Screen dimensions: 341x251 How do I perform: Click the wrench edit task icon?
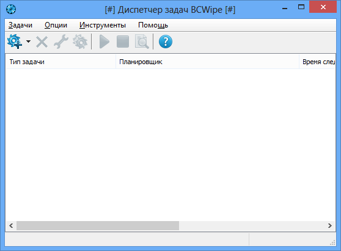point(61,42)
